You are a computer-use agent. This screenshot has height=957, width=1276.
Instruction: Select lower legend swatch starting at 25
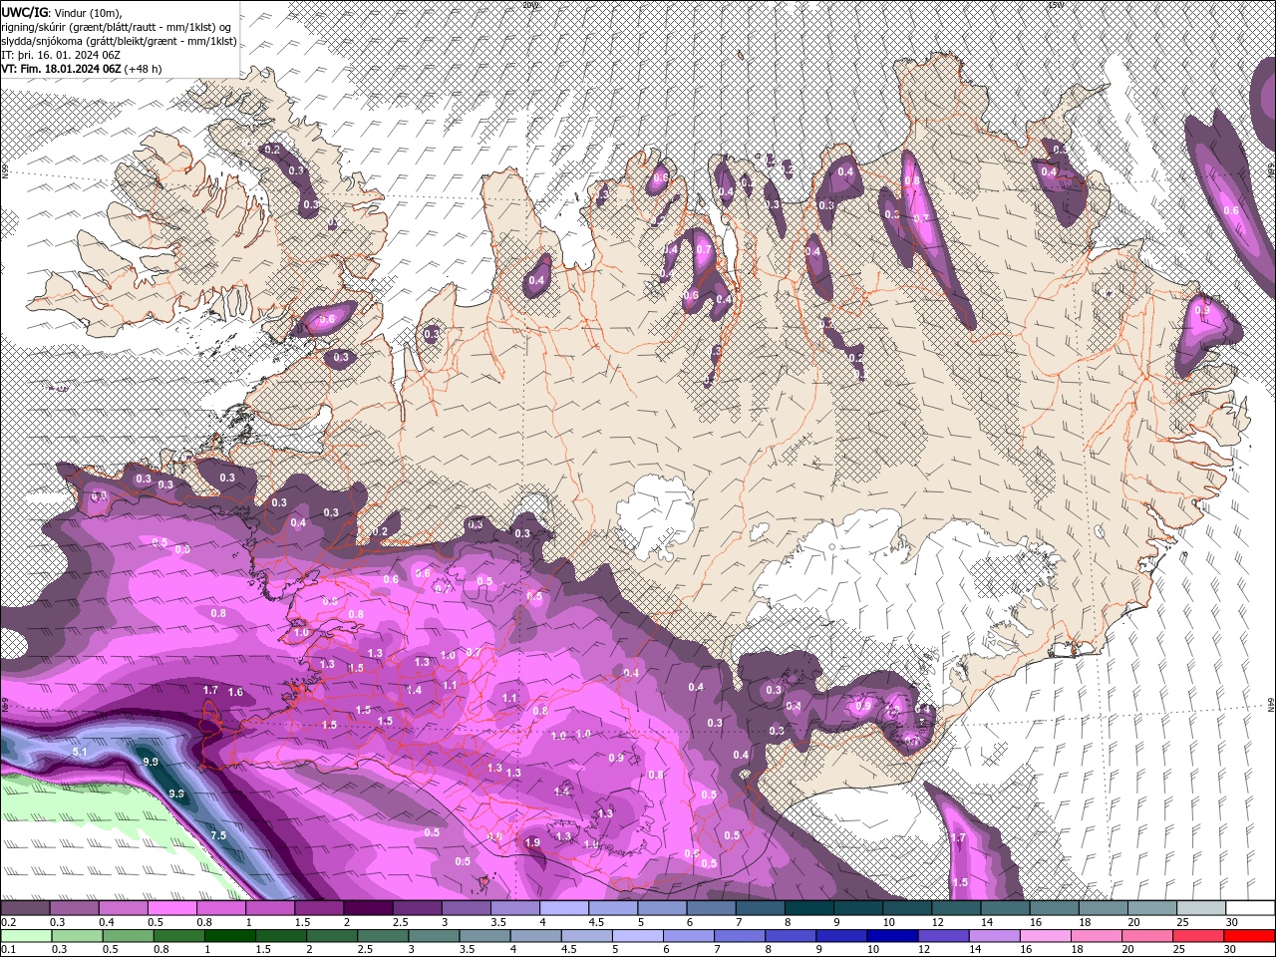(1199, 936)
